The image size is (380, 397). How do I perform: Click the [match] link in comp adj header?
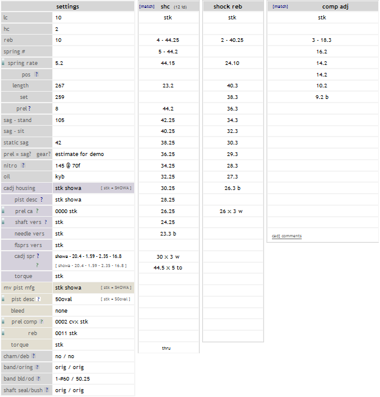pyautogui.click(x=280, y=6)
